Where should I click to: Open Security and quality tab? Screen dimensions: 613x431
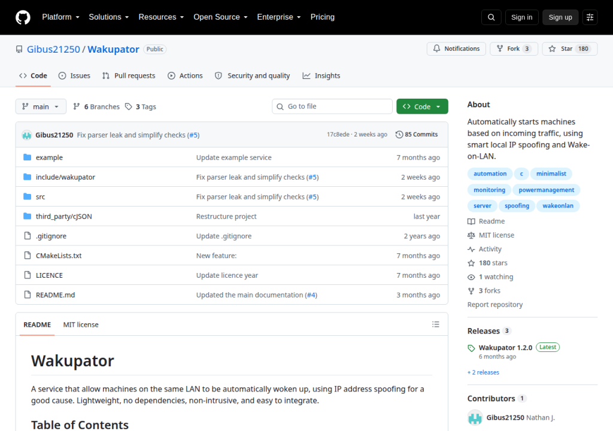(253, 76)
